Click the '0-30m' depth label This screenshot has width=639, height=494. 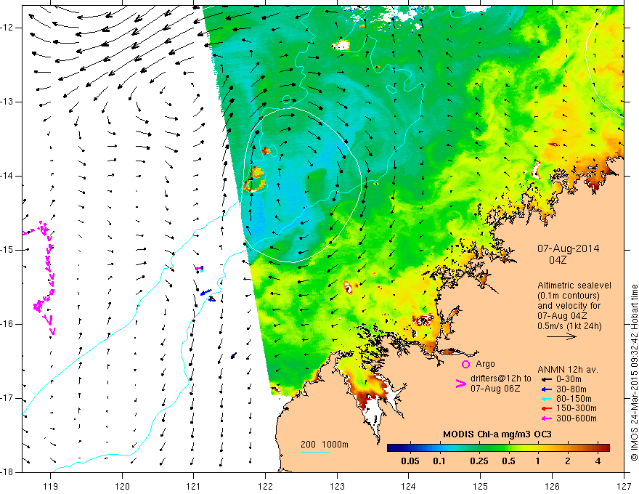click(569, 379)
